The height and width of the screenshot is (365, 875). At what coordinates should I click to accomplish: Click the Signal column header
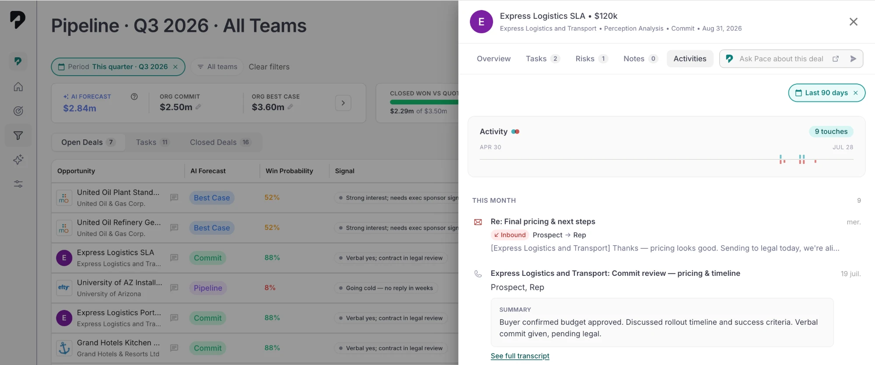click(x=345, y=171)
